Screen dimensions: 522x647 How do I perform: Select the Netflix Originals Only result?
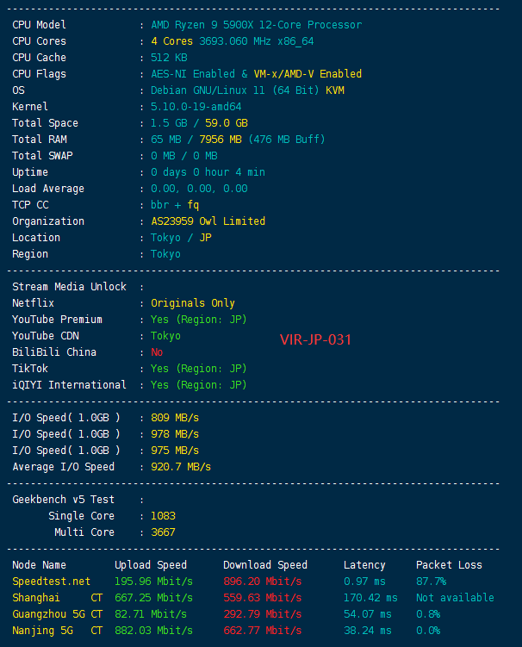point(193,303)
